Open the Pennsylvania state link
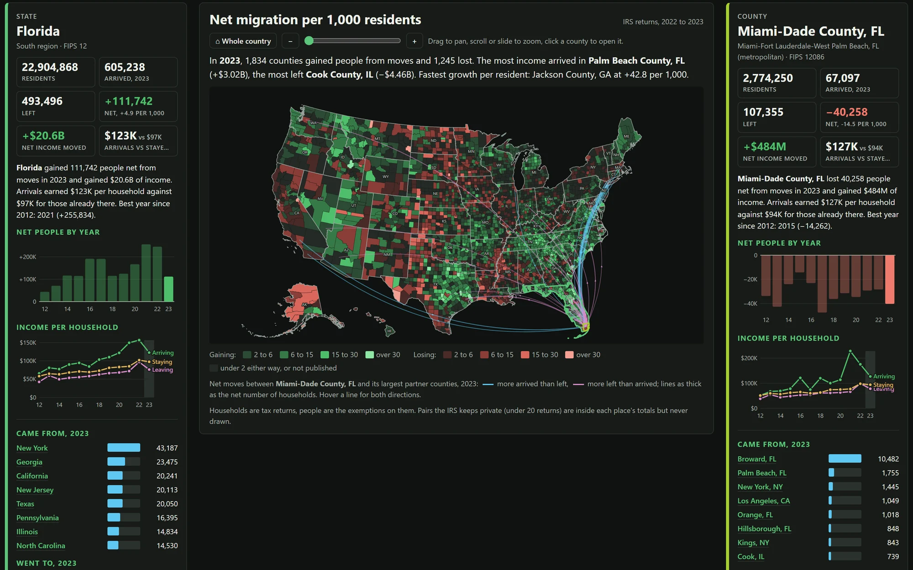913x570 pixels. pyautogui.click(x=37, y=518)
